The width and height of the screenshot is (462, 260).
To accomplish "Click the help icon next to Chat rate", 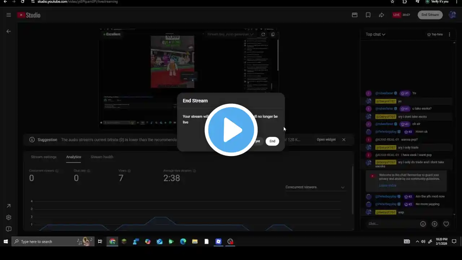I will (88, 171).
